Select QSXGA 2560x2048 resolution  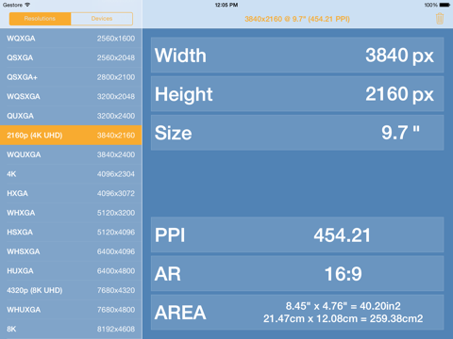pos(71,57)
